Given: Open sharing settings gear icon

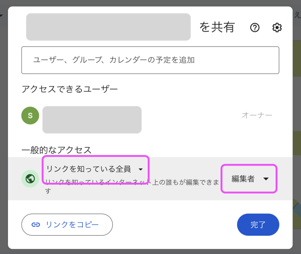Looking at the screenshot, I should [277, 28].
